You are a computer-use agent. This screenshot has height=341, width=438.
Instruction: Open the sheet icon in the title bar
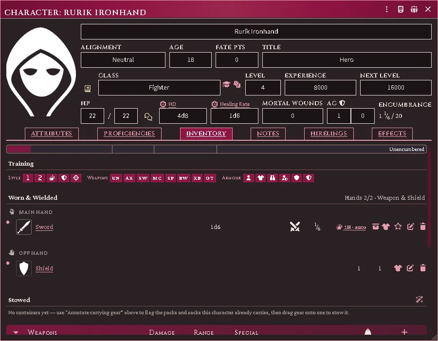(x=401, y=10)
